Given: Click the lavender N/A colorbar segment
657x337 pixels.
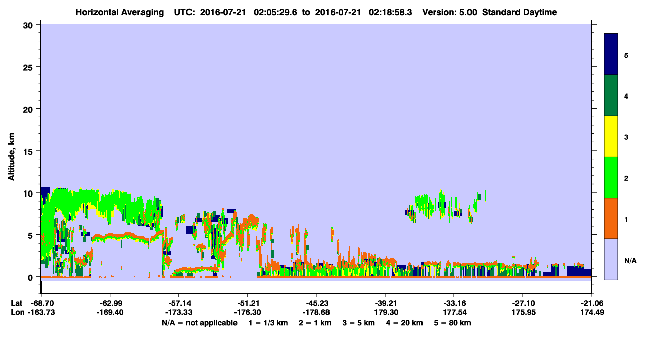Looking at the screenshot, I should (611, 259).
